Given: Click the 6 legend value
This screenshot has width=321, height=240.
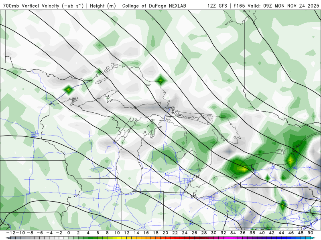Looking at the screenshot, I should point(98,233).
